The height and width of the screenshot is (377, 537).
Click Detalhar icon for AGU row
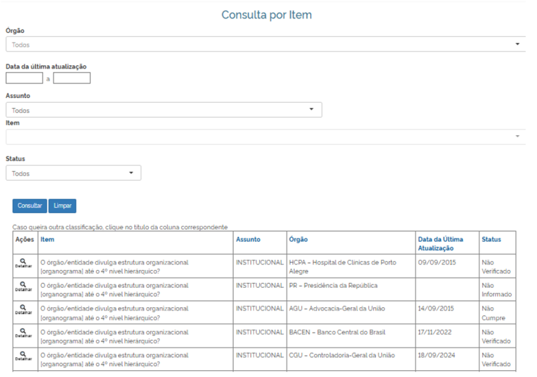23,310
